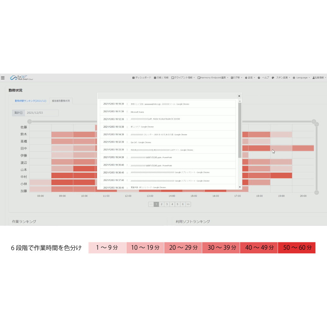Open the 設定 gear settings menu
327x327 pixels.
click(250, 78)
